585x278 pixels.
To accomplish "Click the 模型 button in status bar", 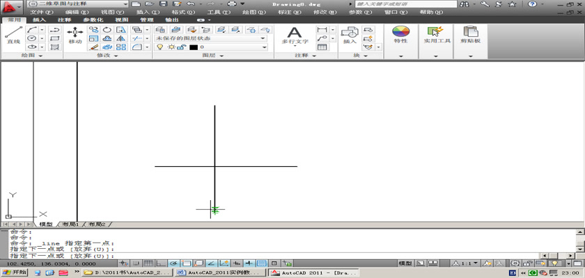I will tap(405, 263).
